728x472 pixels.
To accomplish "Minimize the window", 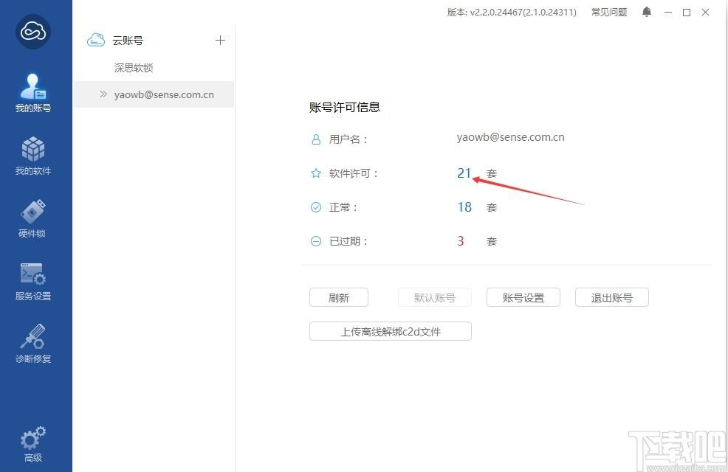I will (x=668, y=13).
